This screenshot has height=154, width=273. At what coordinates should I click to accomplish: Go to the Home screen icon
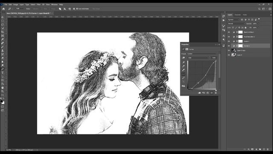tap(3, 9)
